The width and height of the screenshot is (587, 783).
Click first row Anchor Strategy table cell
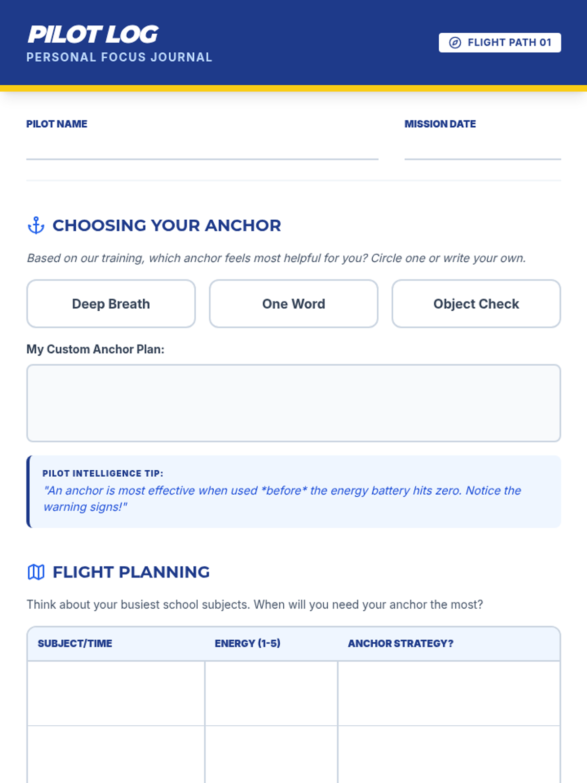point(449,693)
